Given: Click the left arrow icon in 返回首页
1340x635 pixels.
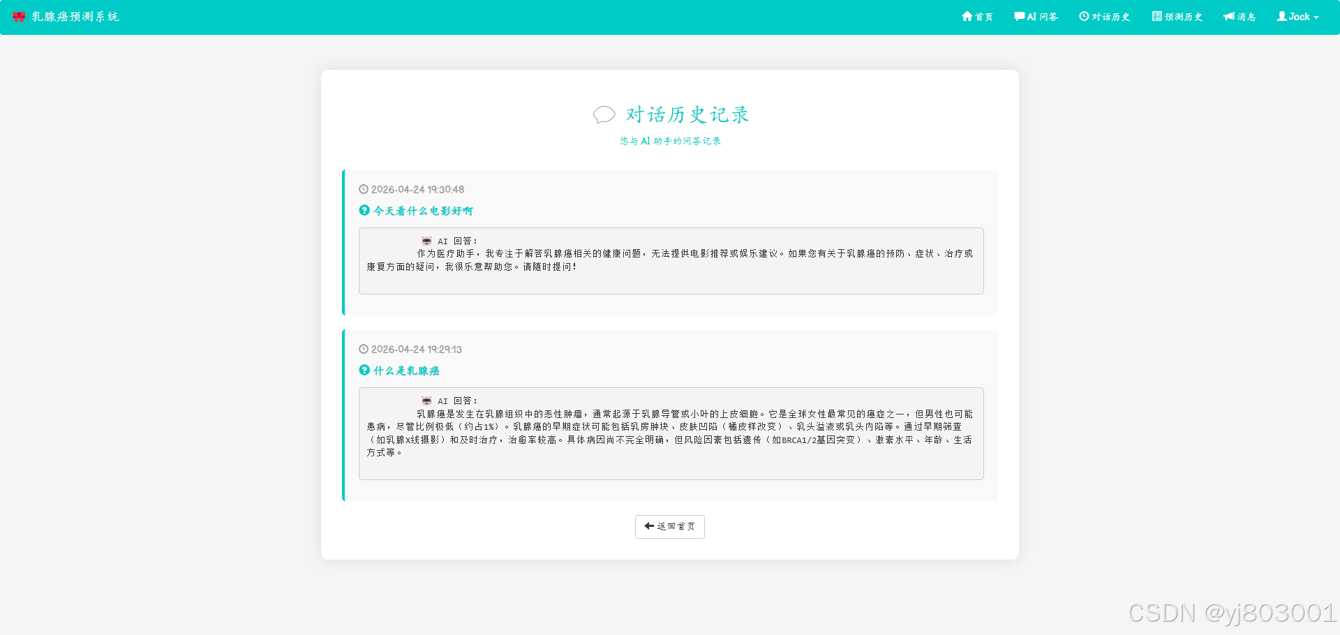Looking at the screenshot, I should (x=649, y=526).
